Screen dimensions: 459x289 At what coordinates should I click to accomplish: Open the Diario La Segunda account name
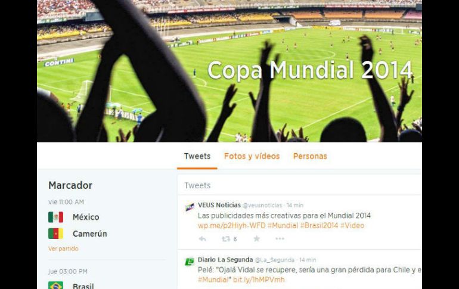tap(225, 259)
